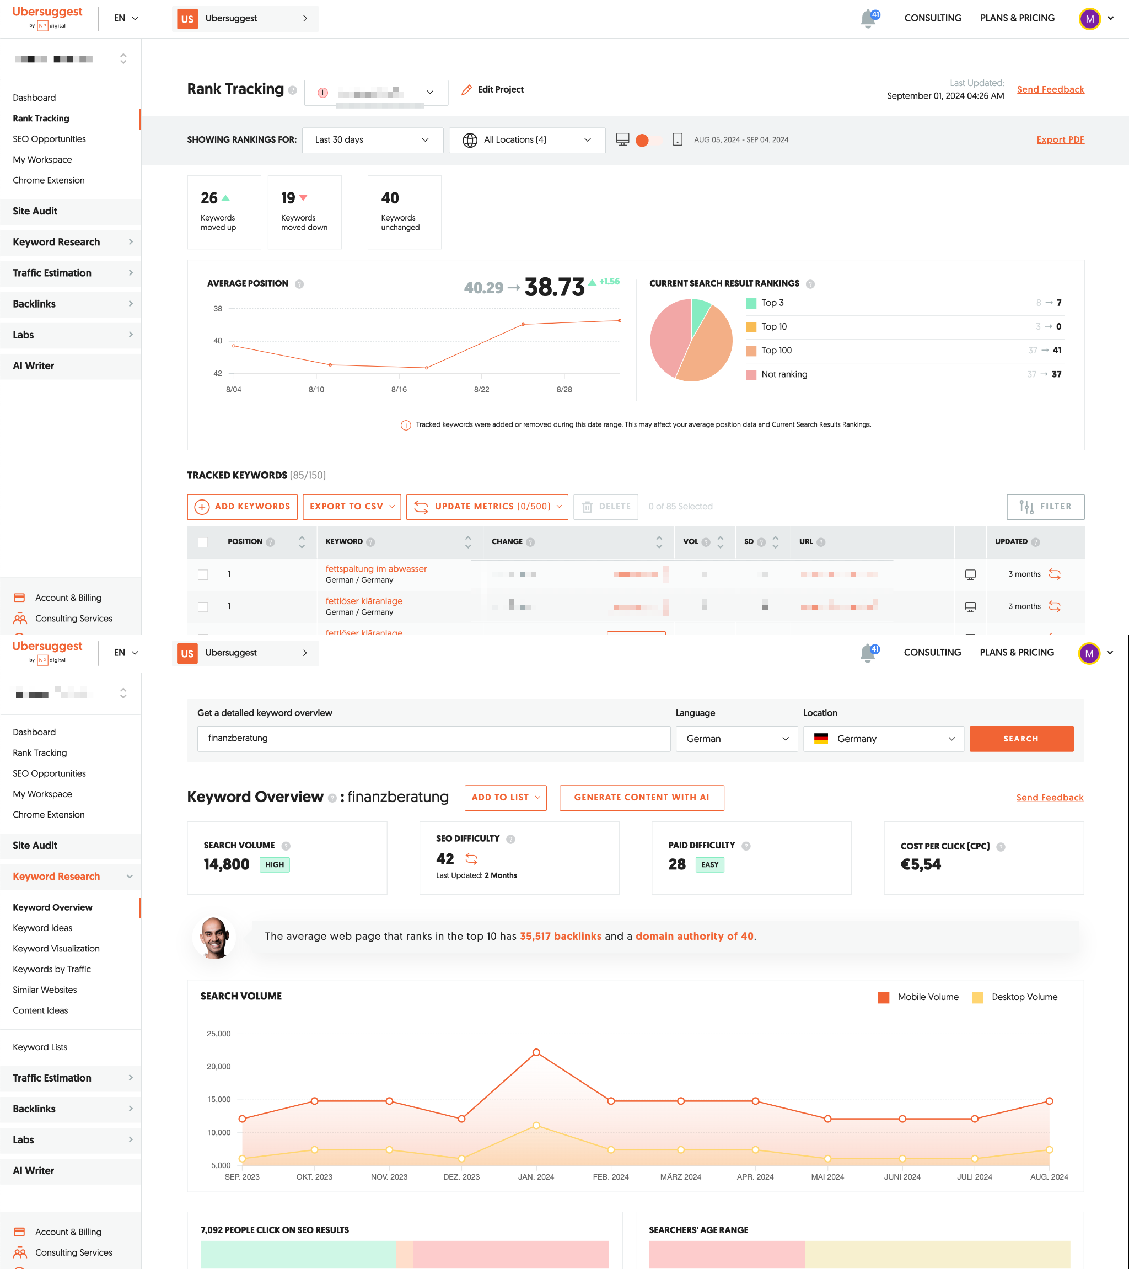The height and width of the screenshot is (1269, 1129).
Task: Click help icon next to Search Volume card title
Action: [286, 846]
